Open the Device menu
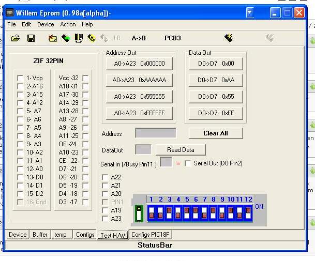Screen dimensions: 315x261 pyautogui.click(x=46, y=24)
